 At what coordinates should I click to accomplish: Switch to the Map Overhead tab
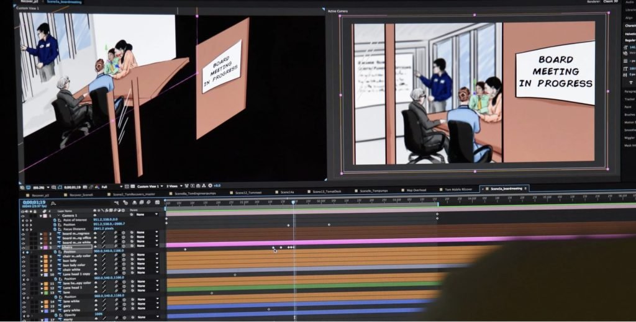(416, 190)
